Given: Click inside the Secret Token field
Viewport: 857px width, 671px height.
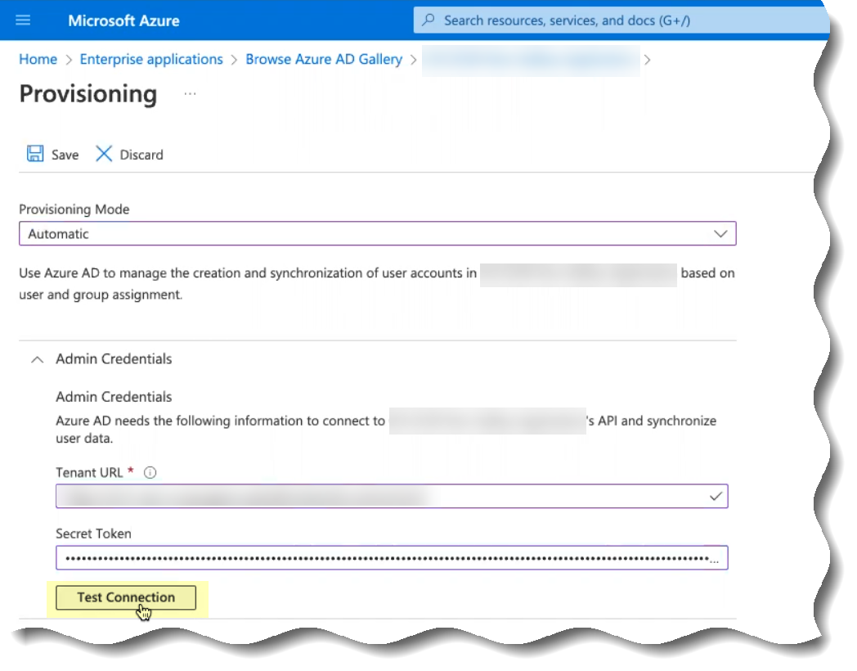Looking at the screenshot, I should point(384,558).
